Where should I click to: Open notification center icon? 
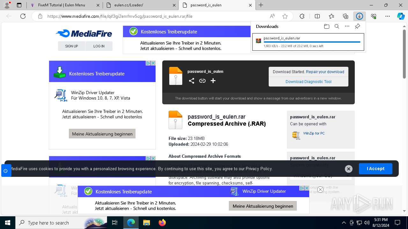click(397, 223)
